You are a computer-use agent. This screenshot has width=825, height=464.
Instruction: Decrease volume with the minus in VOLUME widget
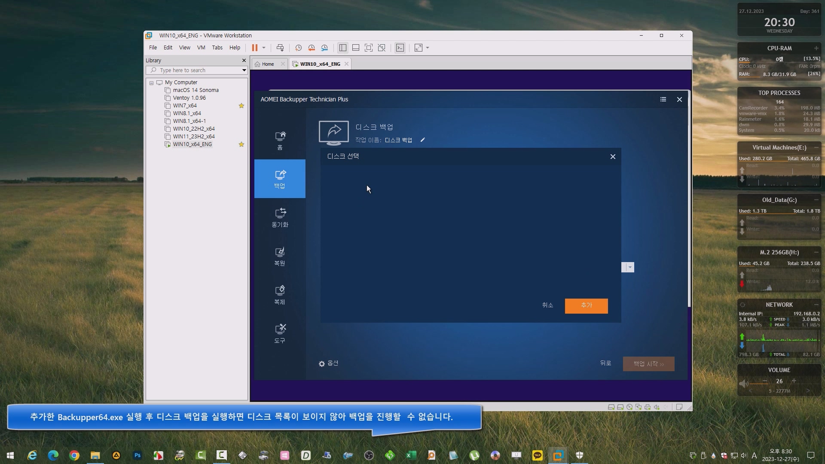coord(765,381)
